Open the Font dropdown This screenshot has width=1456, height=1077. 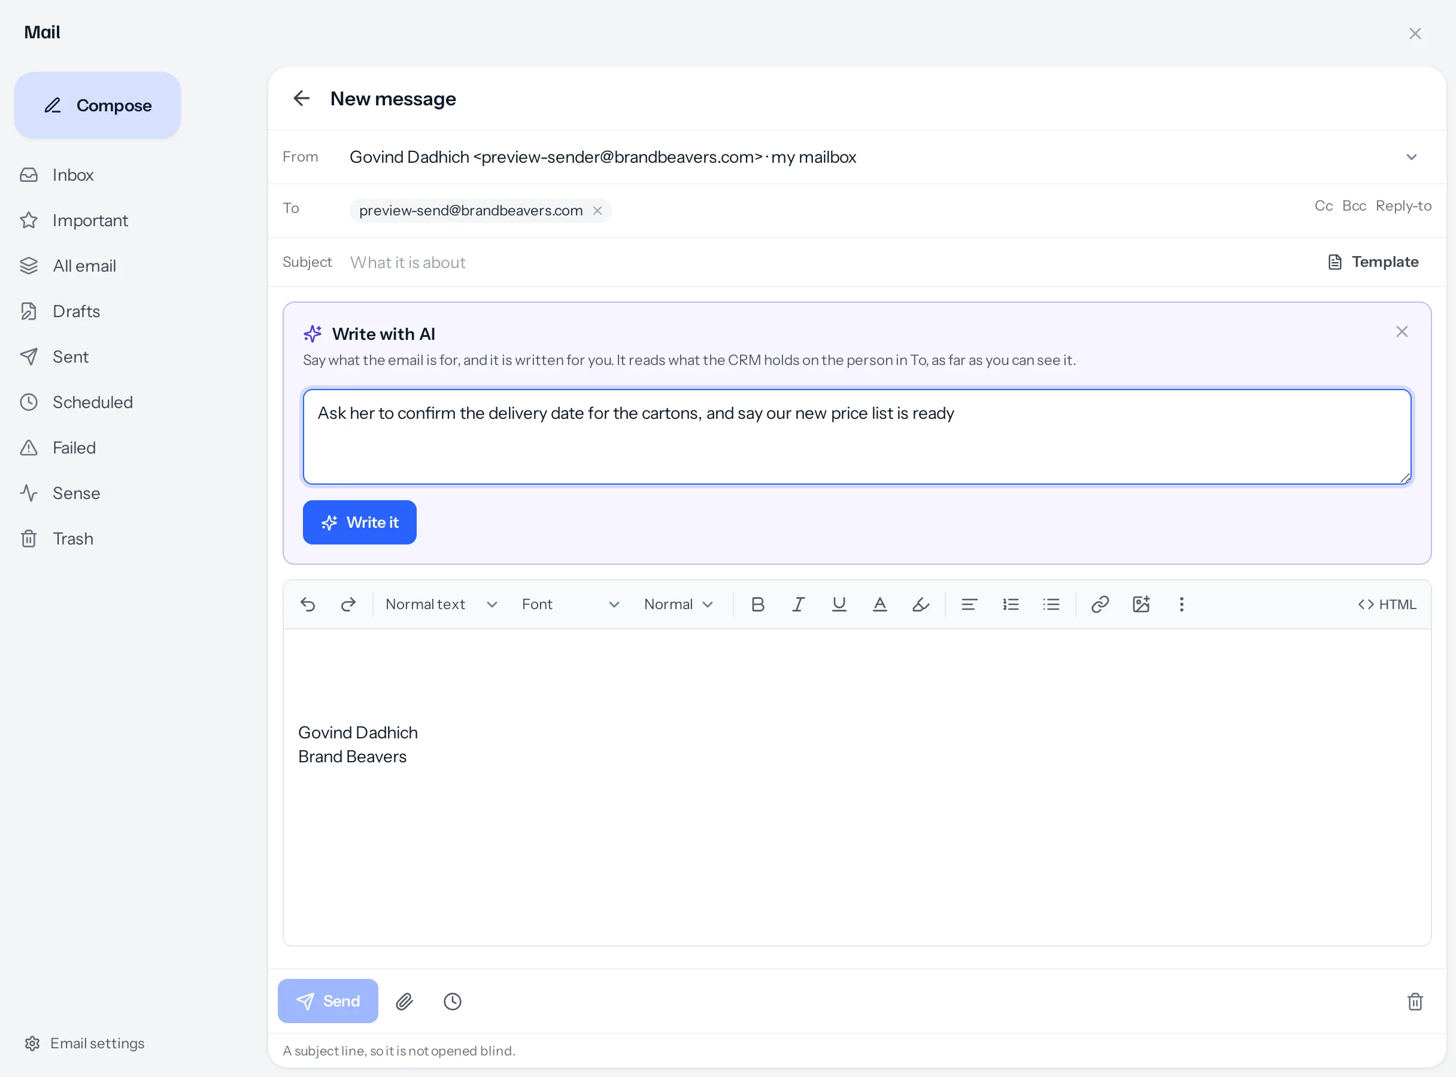click(570, 604)
